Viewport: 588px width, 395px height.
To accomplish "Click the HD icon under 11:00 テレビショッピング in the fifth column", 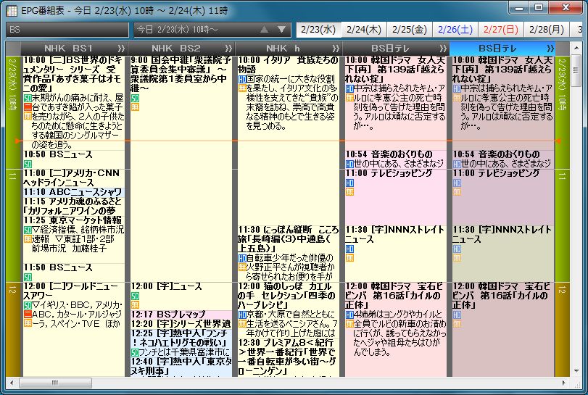I will 457,183.
